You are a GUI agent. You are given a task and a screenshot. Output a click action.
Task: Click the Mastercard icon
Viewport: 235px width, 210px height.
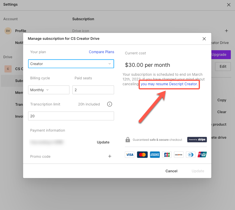point(142,155)
